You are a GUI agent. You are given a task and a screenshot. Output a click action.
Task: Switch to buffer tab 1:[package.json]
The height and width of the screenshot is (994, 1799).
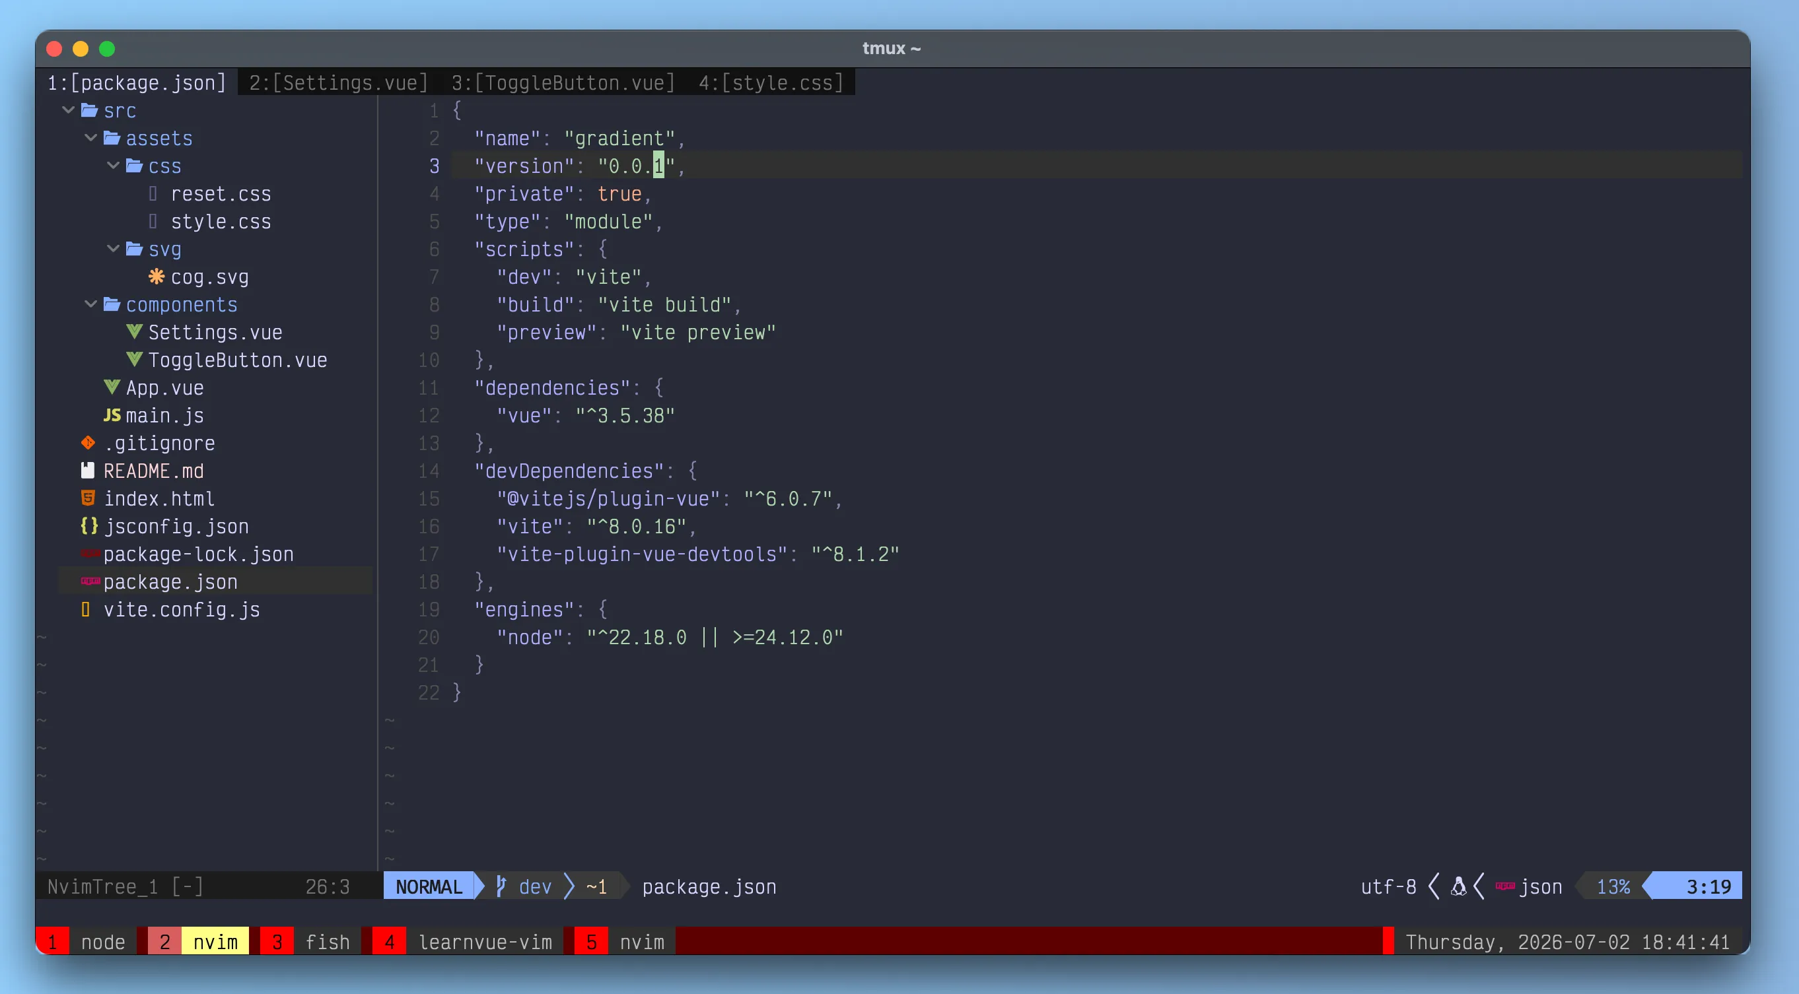coord(137,83)
